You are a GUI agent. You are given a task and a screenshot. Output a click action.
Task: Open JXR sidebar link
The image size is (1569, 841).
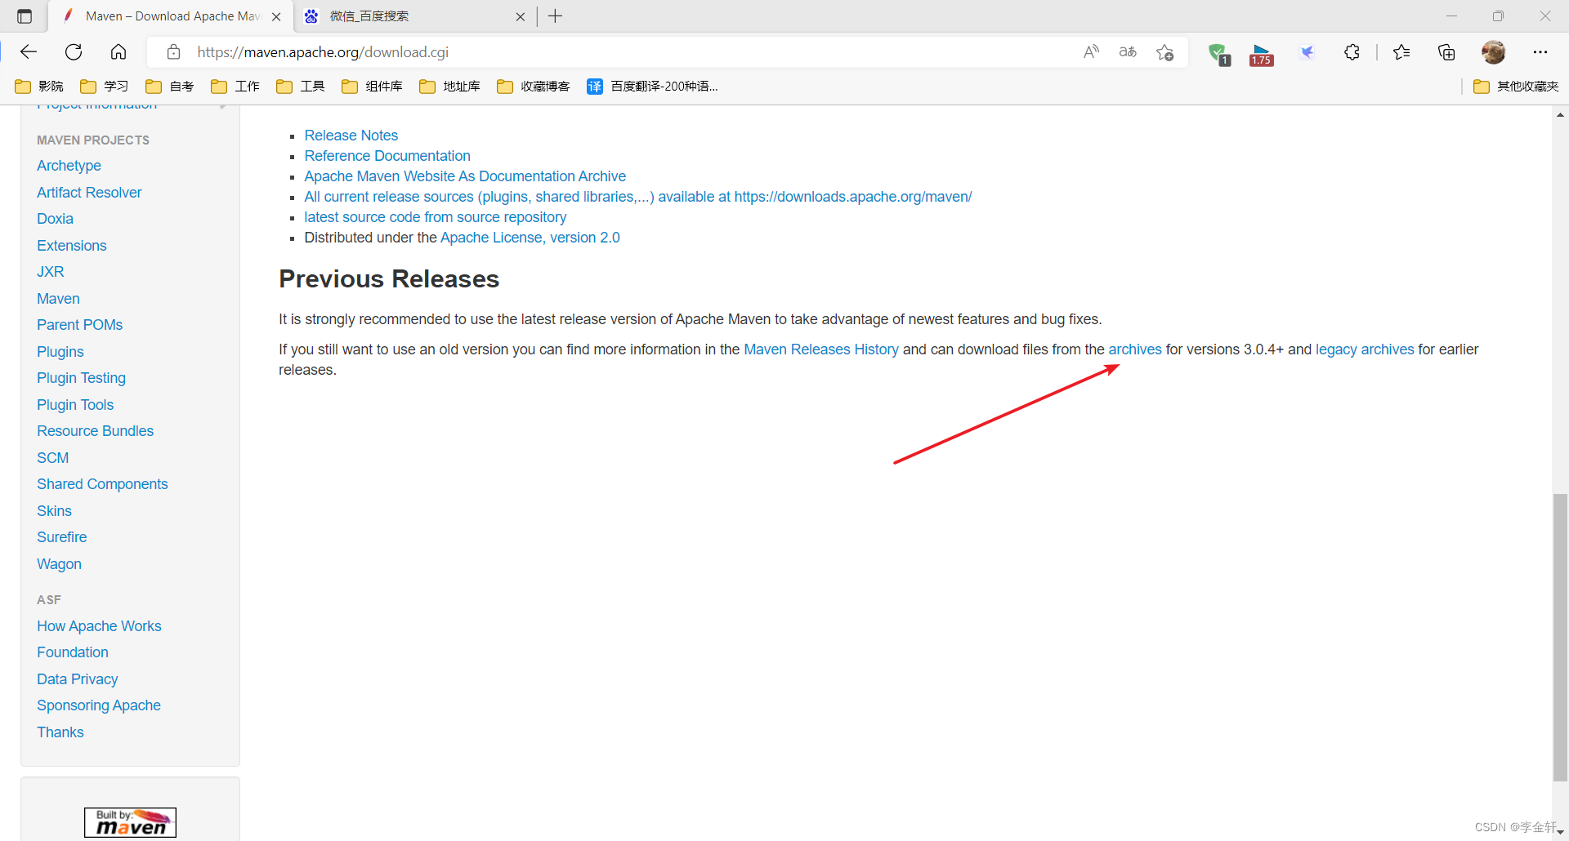pos(50,272)
